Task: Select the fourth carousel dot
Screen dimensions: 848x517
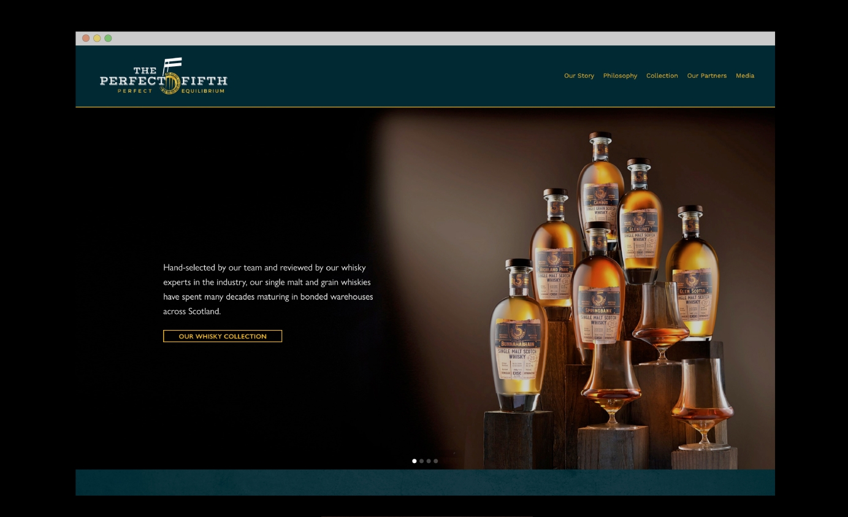Action: pyautogui.click(x=436, y=461)
